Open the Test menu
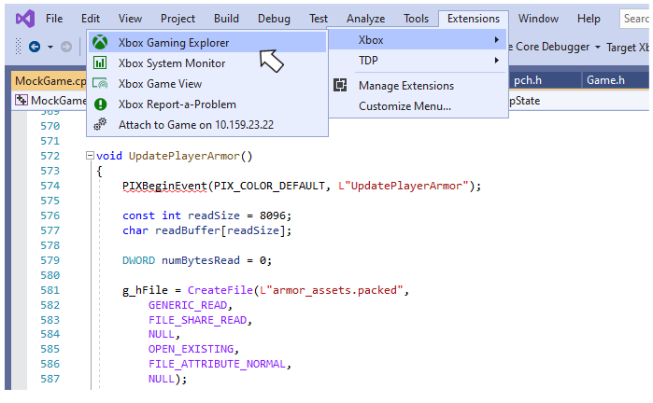 [319, 19]
